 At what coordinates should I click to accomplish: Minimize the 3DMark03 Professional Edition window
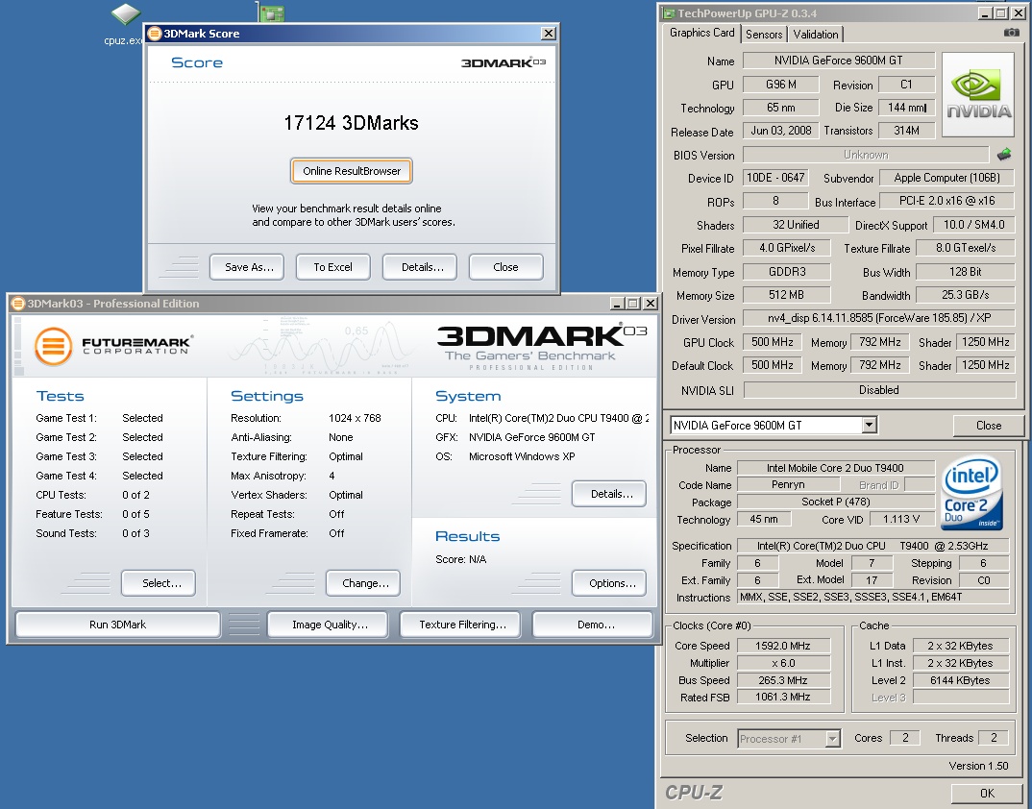tap(617, 304)
